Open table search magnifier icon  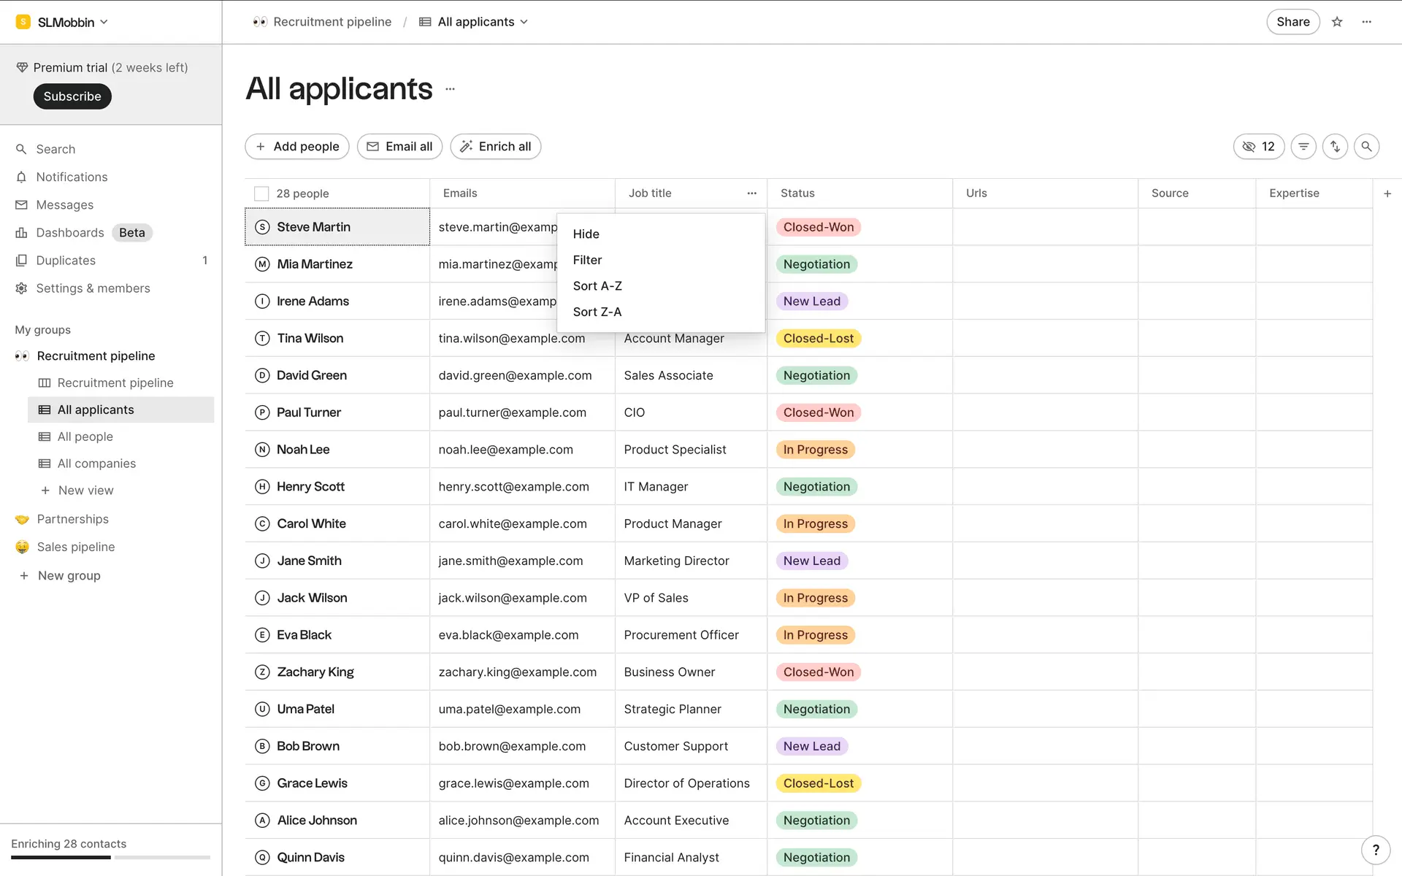(x=1366, y=147)
